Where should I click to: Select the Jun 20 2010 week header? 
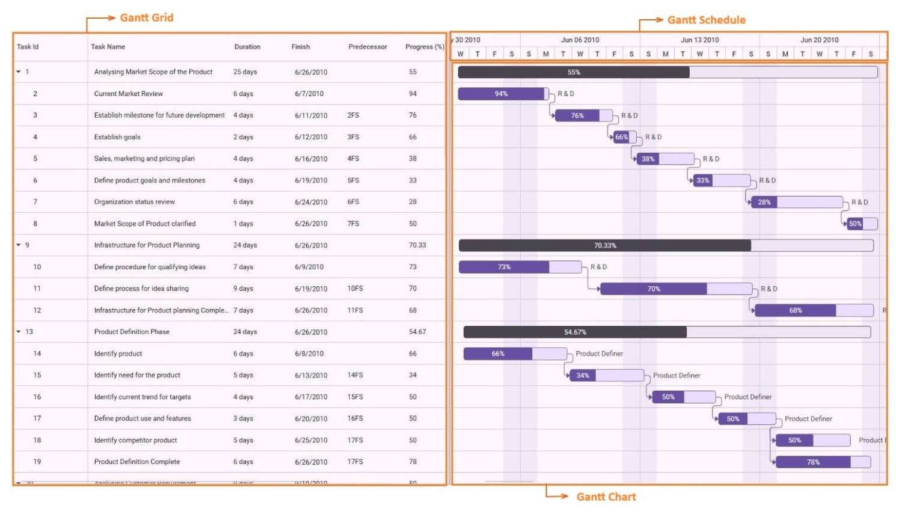point(820,40)
